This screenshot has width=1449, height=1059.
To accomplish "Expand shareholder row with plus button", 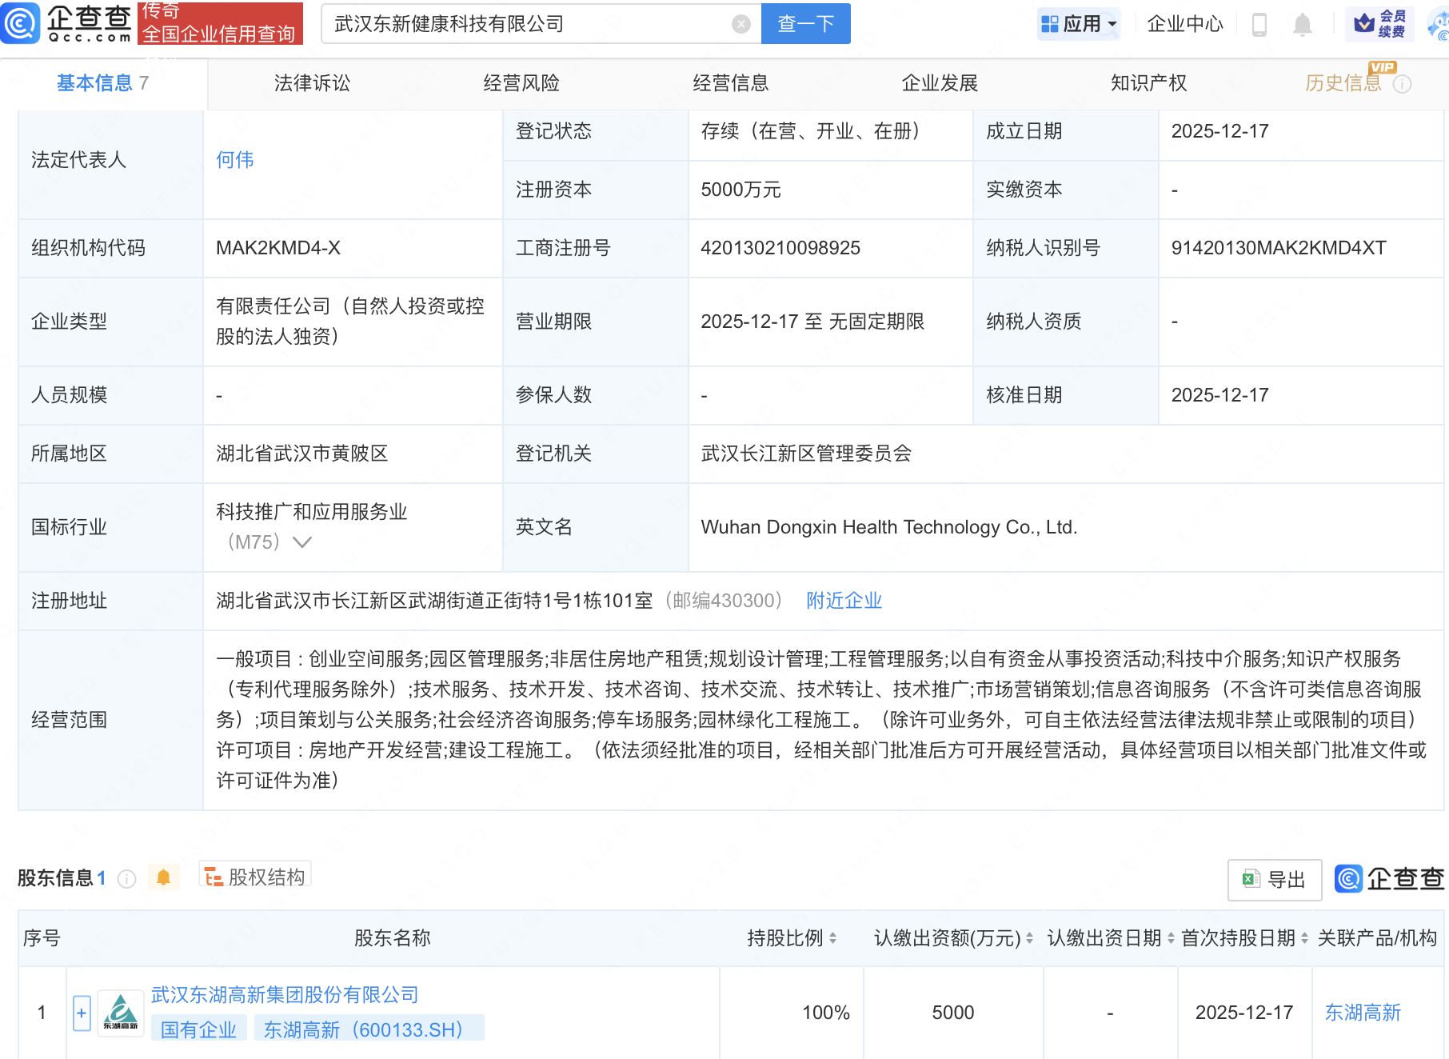I will coord(82,1013).
